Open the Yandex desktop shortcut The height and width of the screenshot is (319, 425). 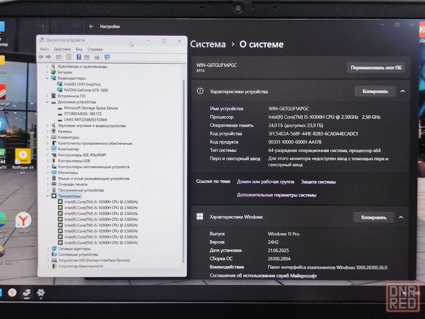(23, 222)
